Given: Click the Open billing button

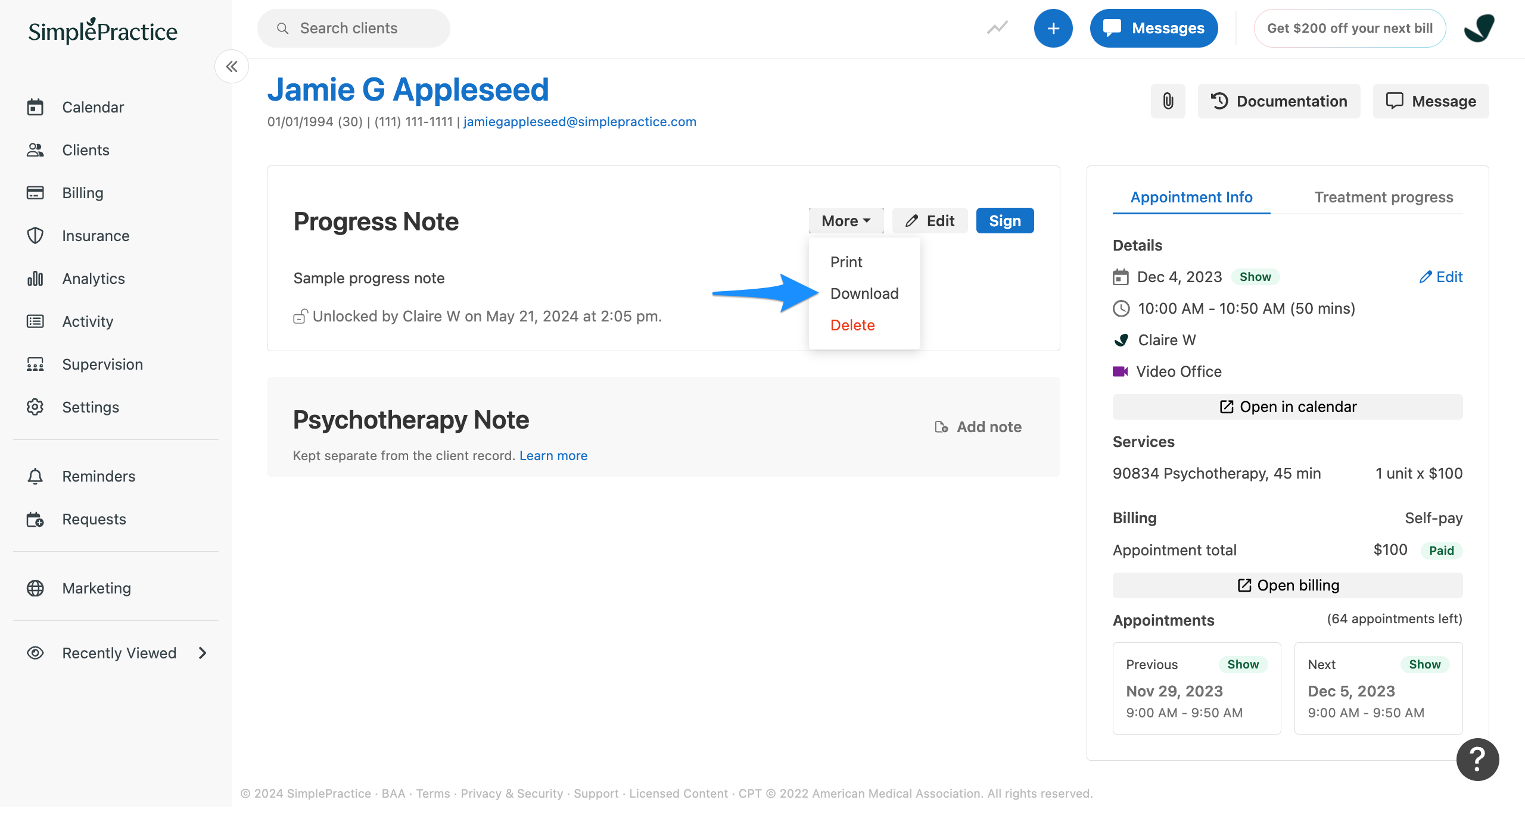Looking at the screenshot, I should click(x=1287, y=585).
